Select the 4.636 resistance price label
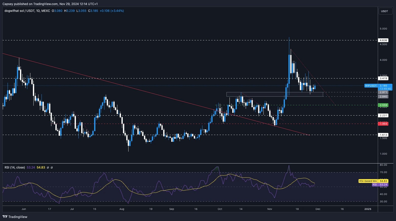 pyautogui.click(x=383, y=40)
